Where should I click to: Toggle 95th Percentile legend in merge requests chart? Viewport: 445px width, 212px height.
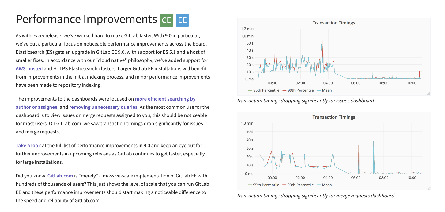pyautogui.click(x=263, y=185)
